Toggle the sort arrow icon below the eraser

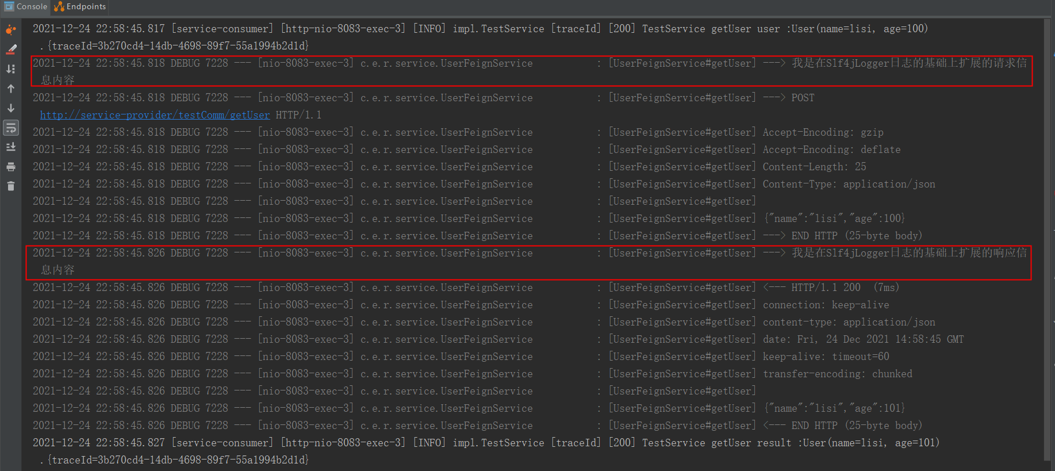pos(10,68)
